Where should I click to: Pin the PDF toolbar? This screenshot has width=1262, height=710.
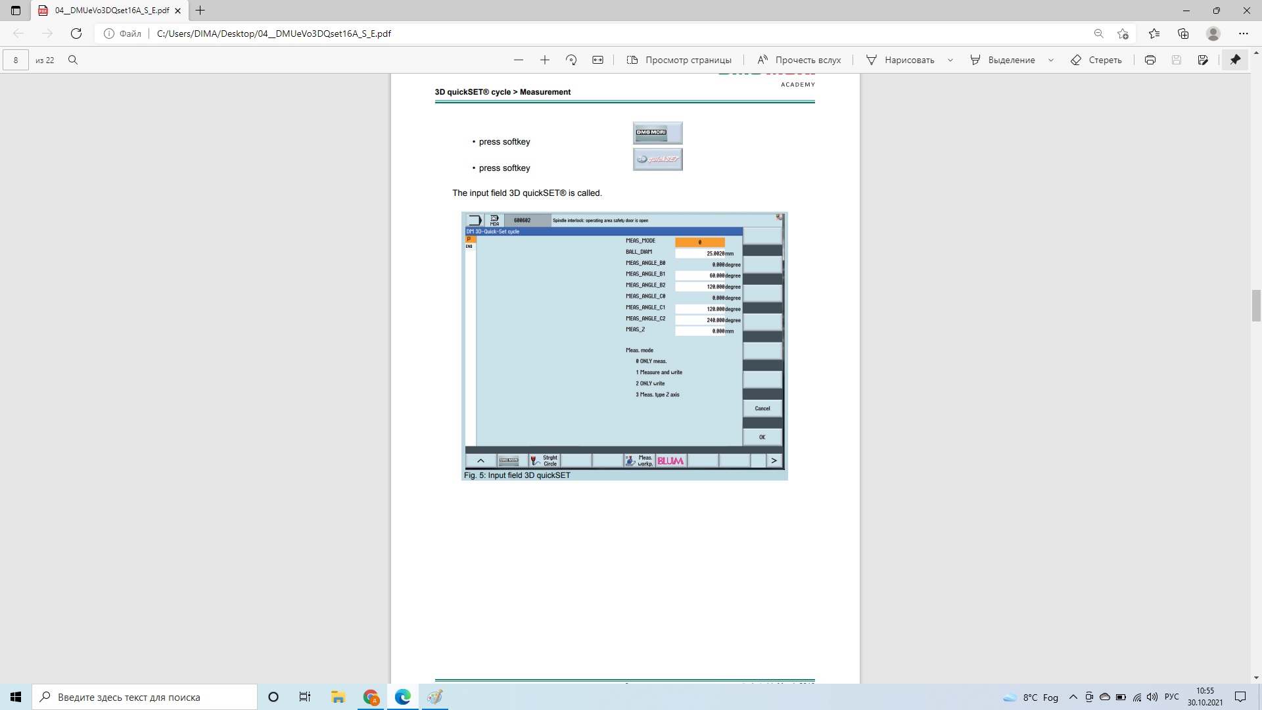coord(1235,60)
